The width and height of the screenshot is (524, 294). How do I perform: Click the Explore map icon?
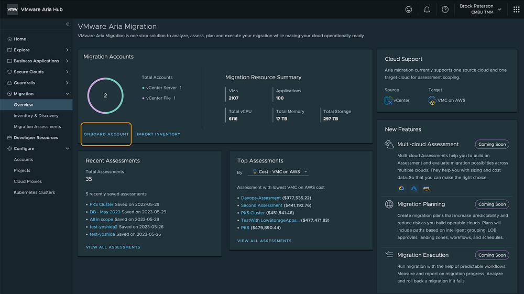pos(9,50)
